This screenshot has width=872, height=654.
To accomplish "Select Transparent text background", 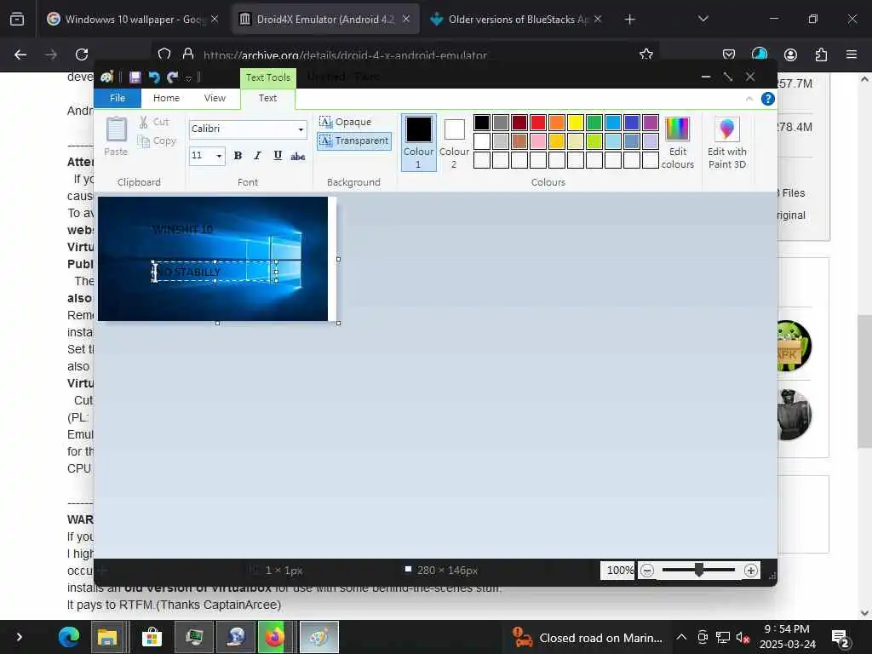I will coord(354,141).
